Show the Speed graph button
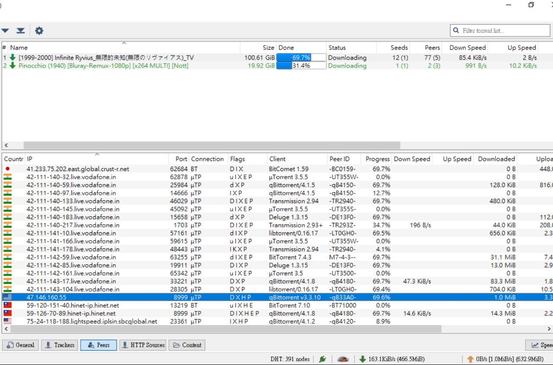This screenshot has height=365, width=553. pos(540,345)
